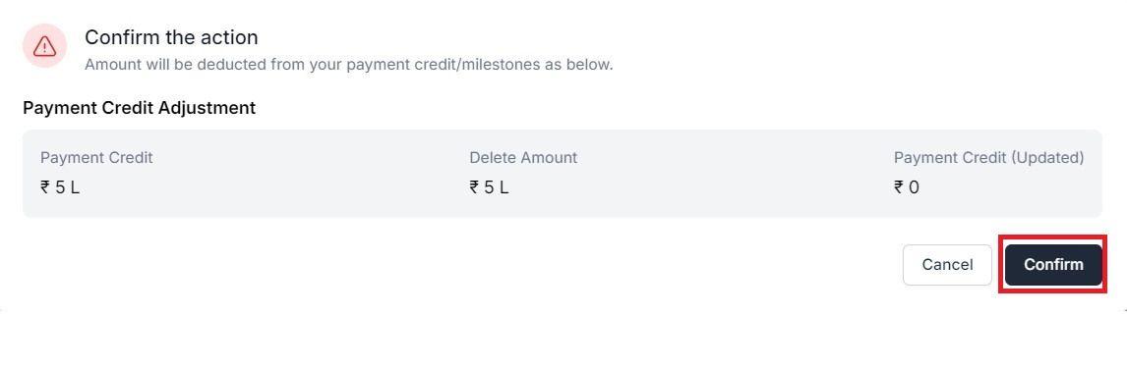This screenshot has height=369, width=1127.
Task: Click the 'Amount will be deducted' description text
Action: 348,65
